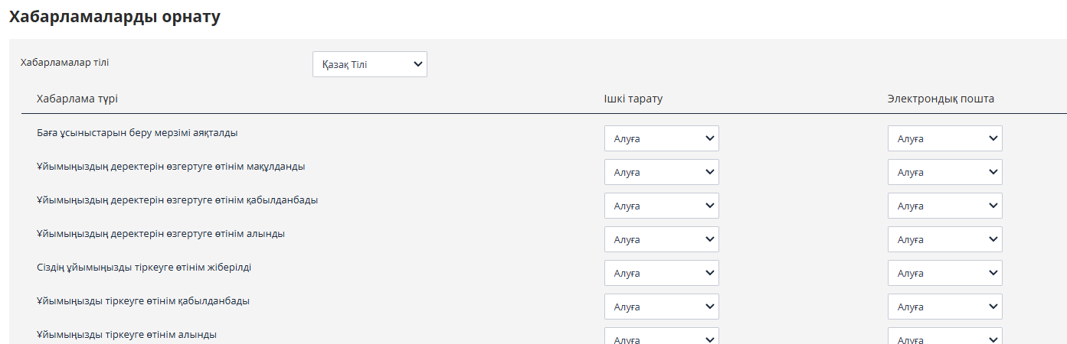Open Электрондық пошта for тіркеуге өтінім алынды
This screenshot has height=344, width=1067.
click(944, 337)
